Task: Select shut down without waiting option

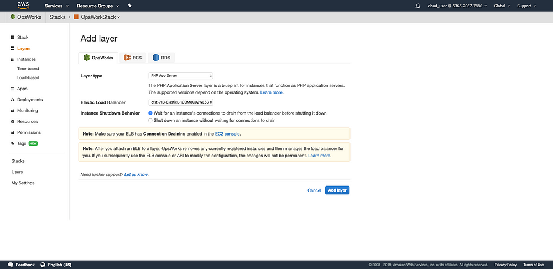Action: point(150,120)
